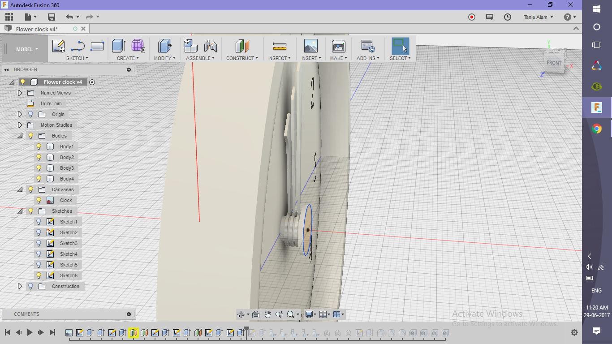Toggle visibility bulb of Body4
Screen dimensions: 612x344
39,179
